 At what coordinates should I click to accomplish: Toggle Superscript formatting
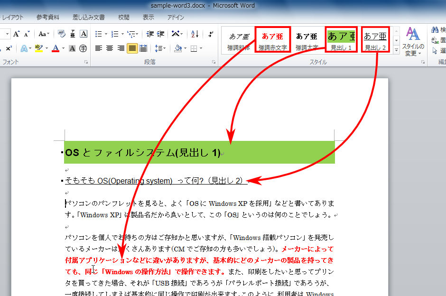click(x=9, y=48)
